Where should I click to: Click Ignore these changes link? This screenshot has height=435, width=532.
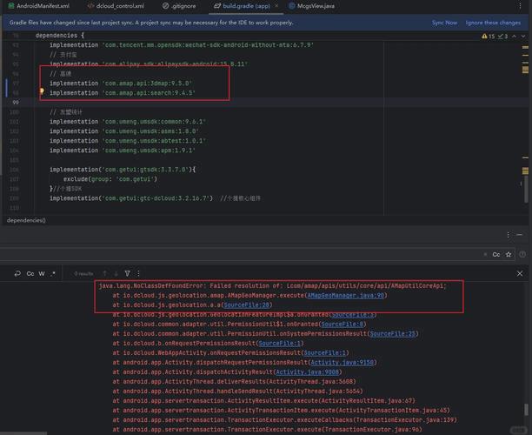pyautogui.click(x=493, y=23)
